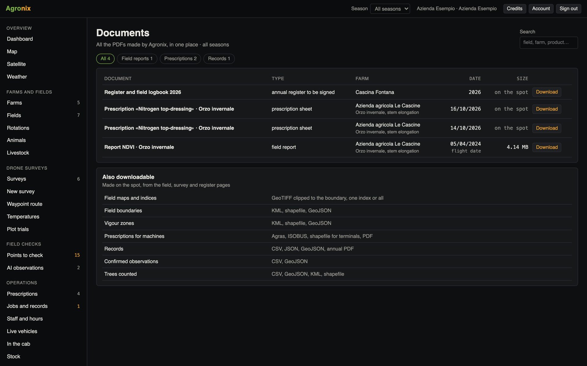Click the Agronix logo

pyautogui.click(x=18, y=9)
